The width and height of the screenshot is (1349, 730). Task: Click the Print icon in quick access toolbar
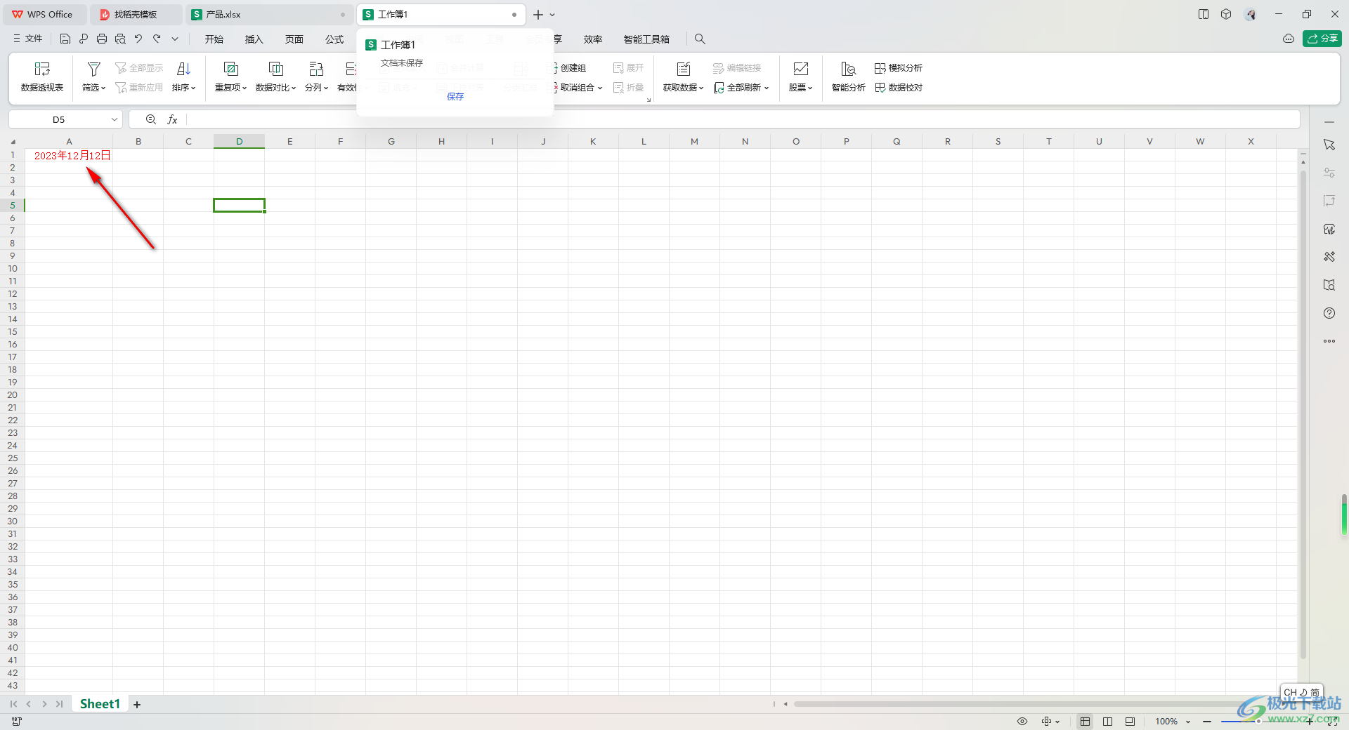(102, 39)
